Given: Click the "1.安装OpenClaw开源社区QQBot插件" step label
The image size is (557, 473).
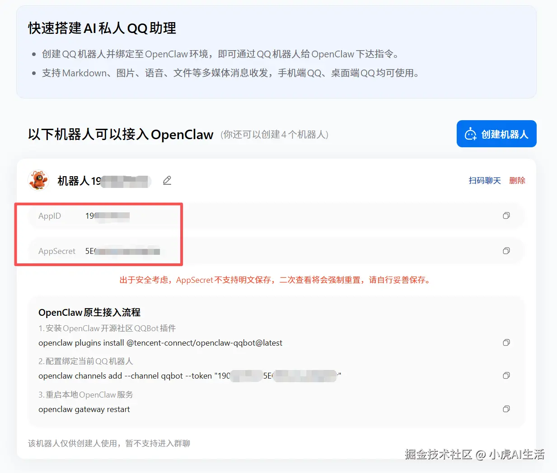Looking at the screenshot, I should (107, 328).
